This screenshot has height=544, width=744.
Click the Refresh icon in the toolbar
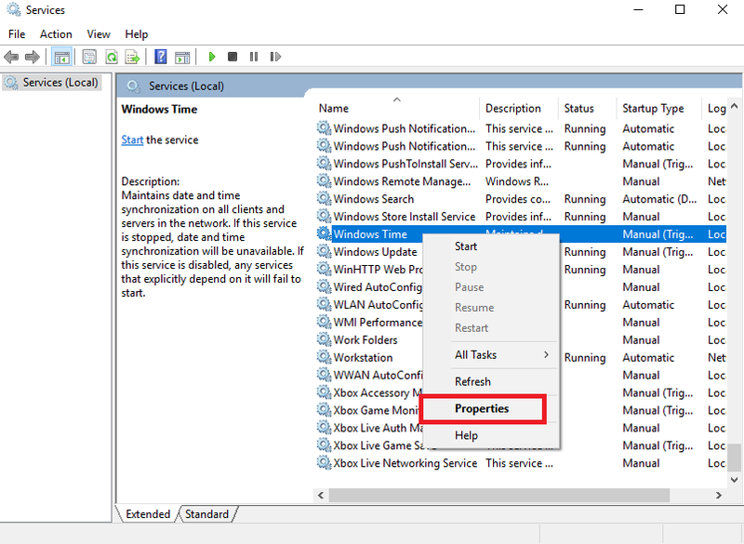(x=112, y=57)
